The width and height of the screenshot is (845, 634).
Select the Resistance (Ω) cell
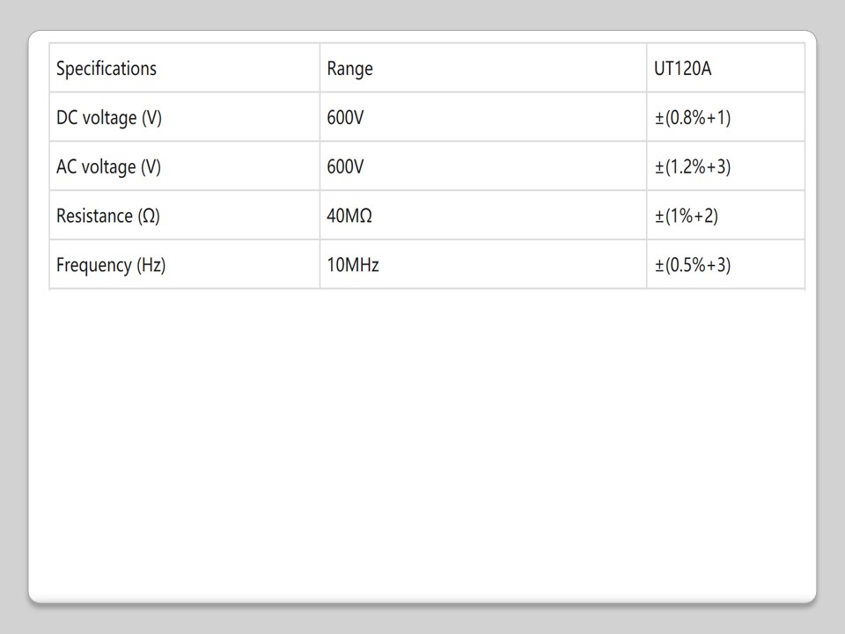pyautogui.click(x=108, y=217)
